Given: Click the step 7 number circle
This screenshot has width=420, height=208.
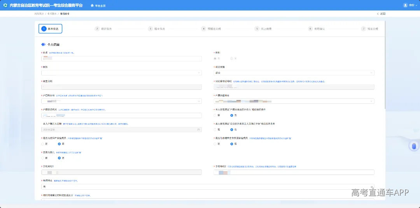Looking at the screenshot, I should pyautogui.click(x=364, y=29).
